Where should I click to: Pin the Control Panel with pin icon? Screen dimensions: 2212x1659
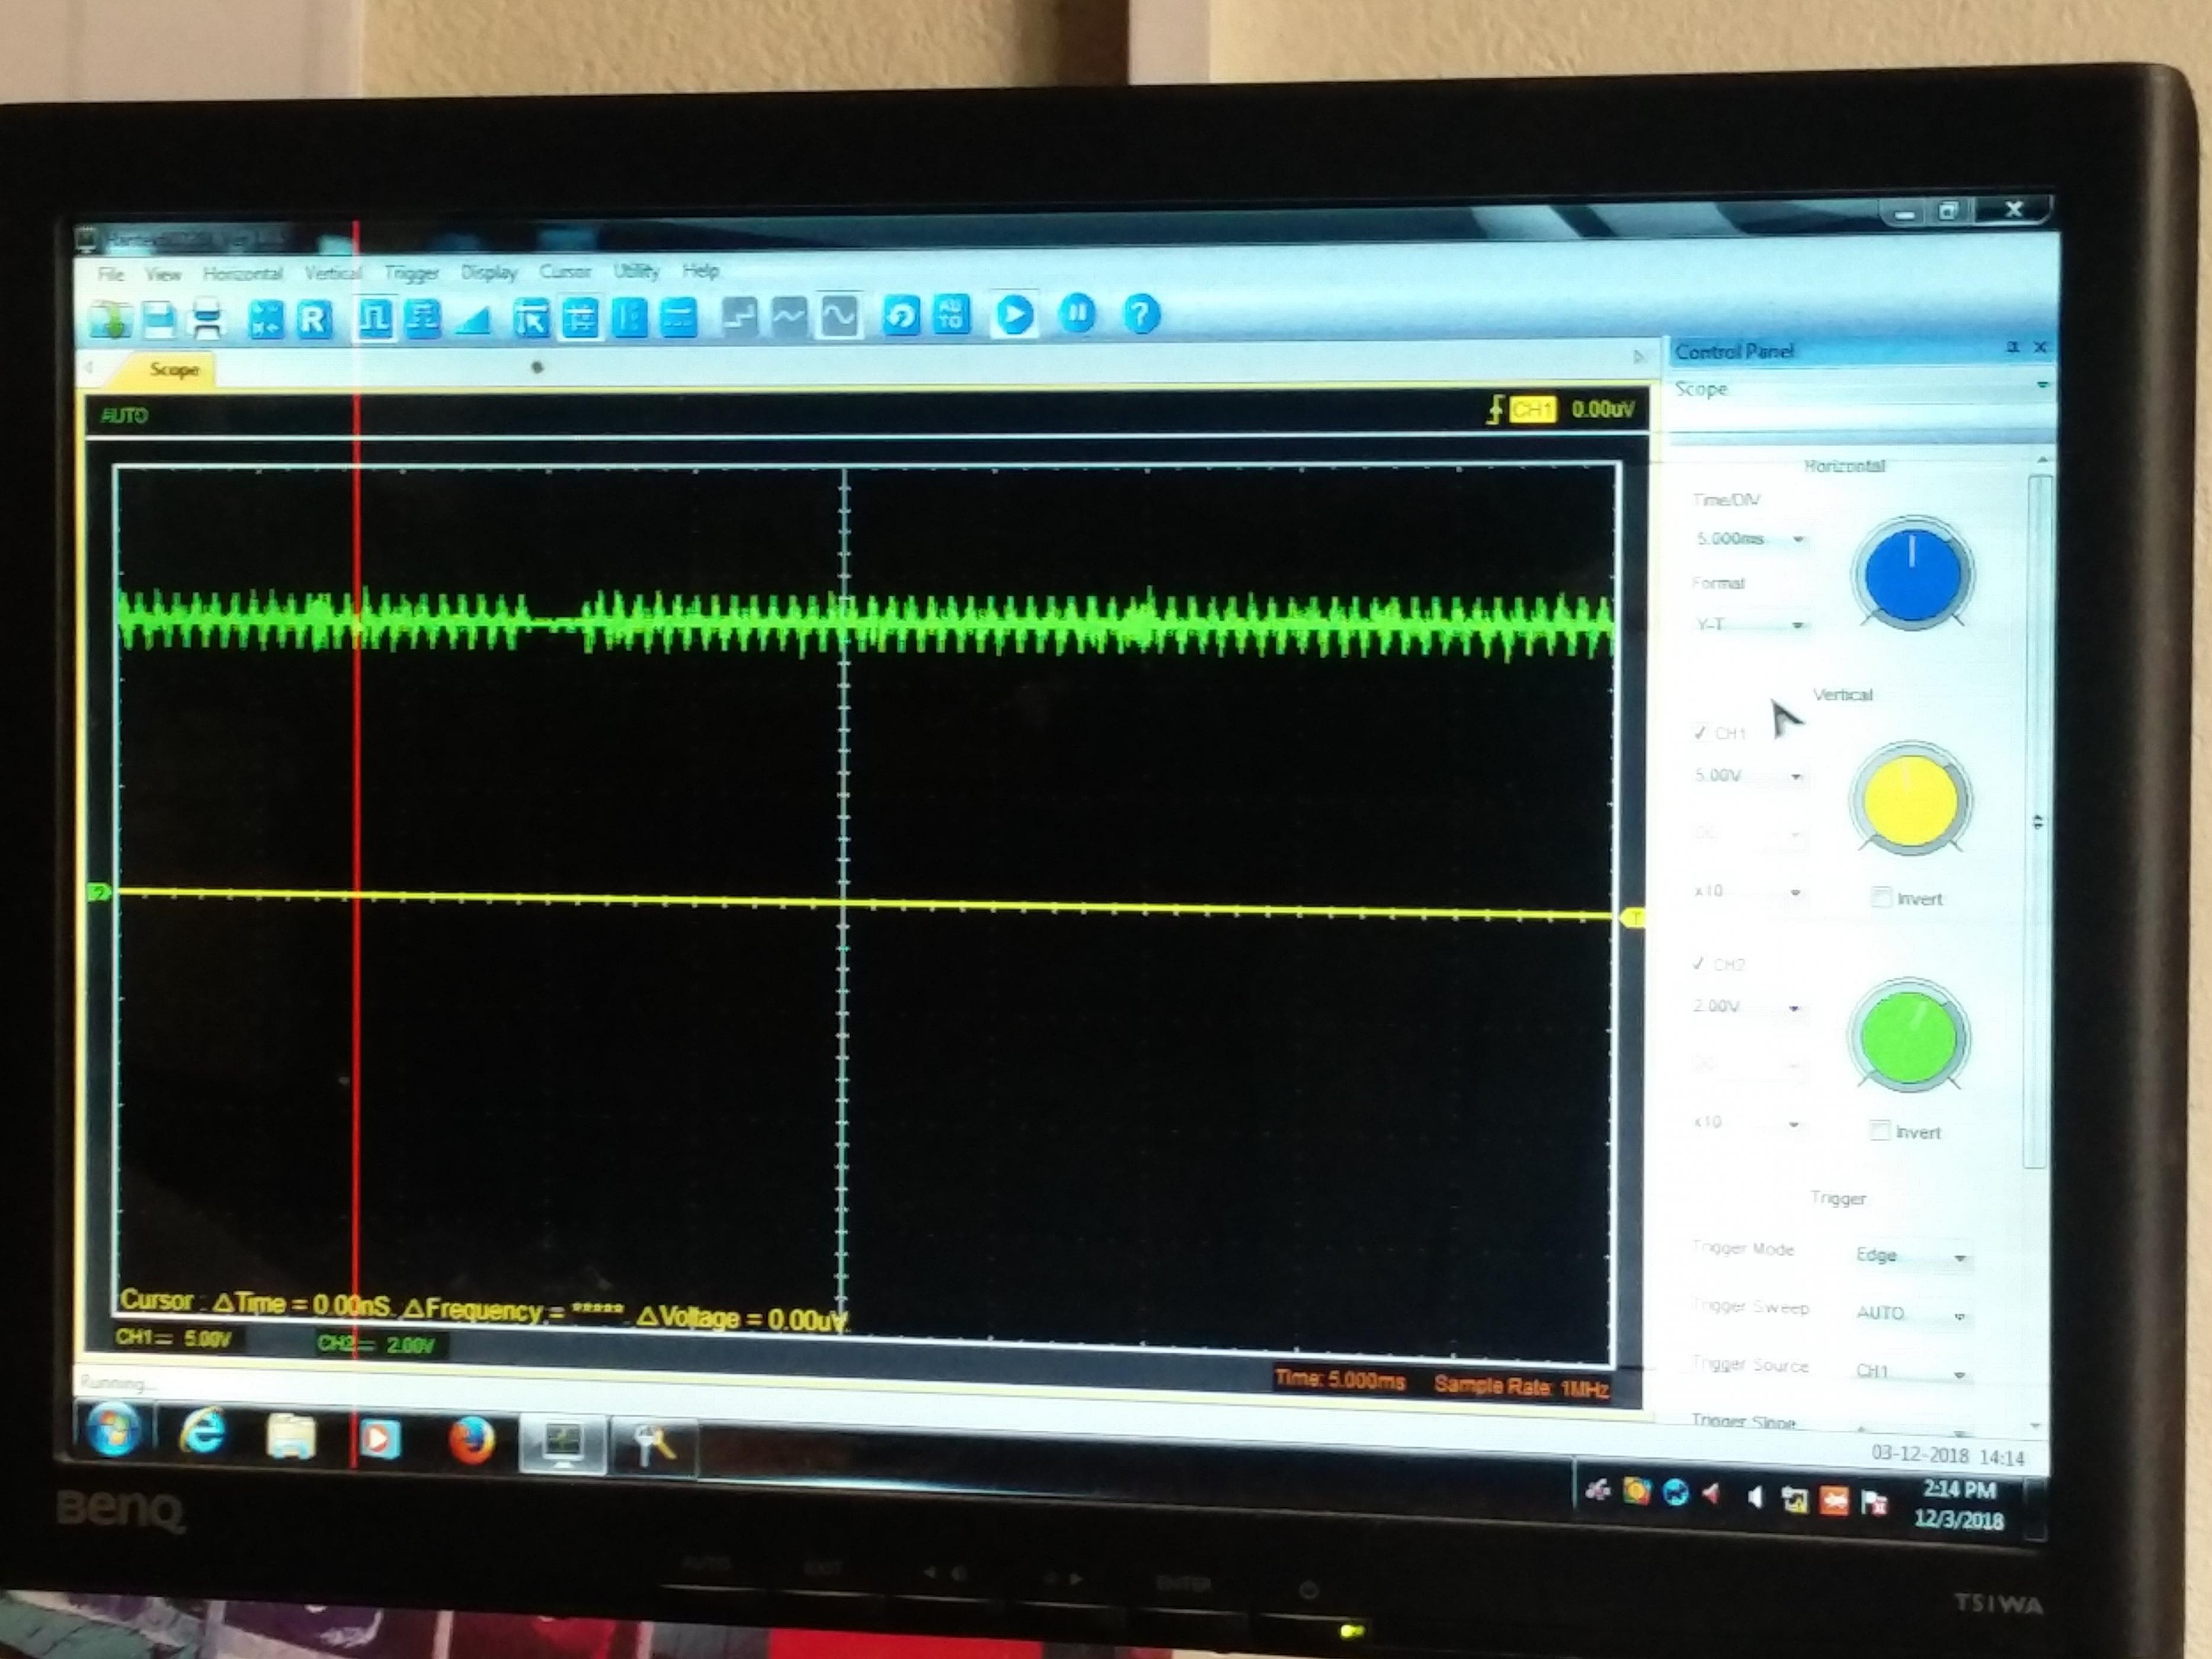[x=2013, y=347]
